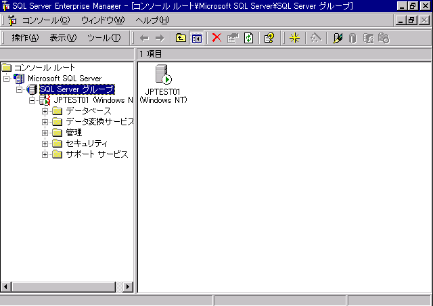433x306 pixels.
Task: Click the セキュリティ folder icon
Action: 57,144
